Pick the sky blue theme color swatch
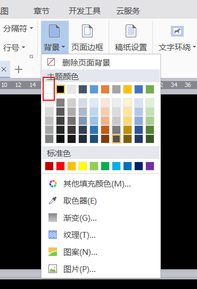 pos(94,89)
